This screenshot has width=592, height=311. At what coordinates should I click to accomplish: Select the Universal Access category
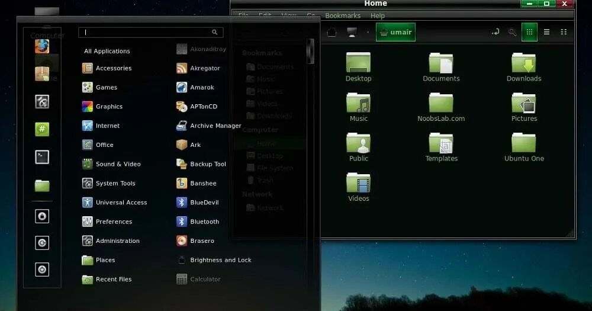point(114,203)
